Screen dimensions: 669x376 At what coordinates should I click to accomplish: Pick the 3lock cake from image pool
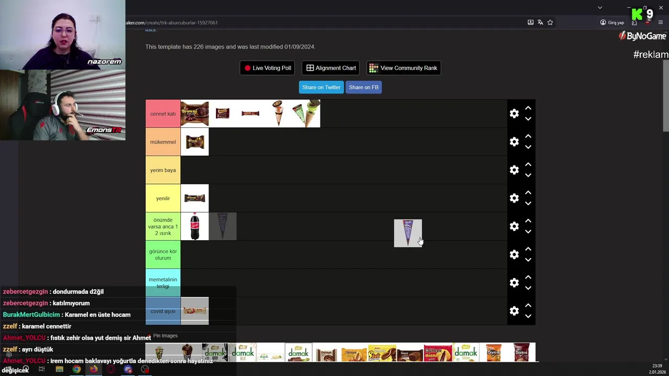click(382, 352)
